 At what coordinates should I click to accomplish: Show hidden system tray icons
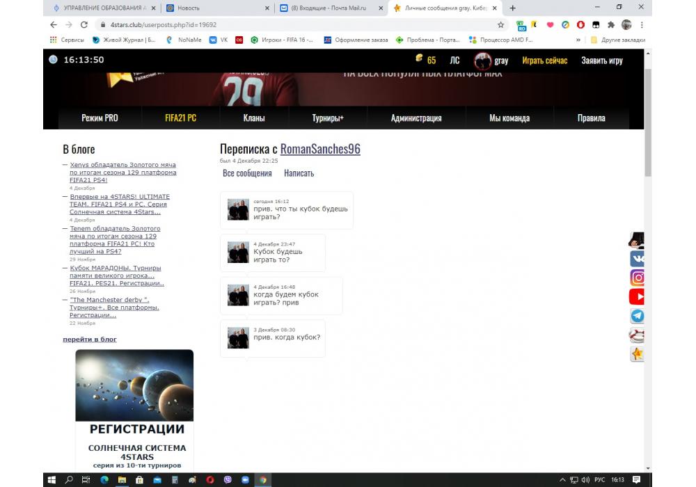(x=562, y=479)
